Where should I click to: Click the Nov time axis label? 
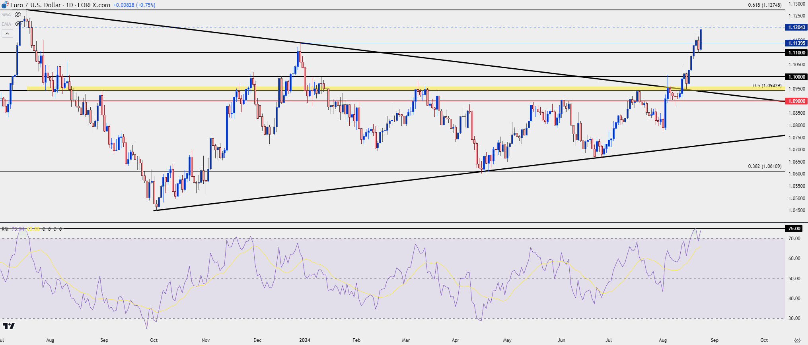[x=206, y=340]
